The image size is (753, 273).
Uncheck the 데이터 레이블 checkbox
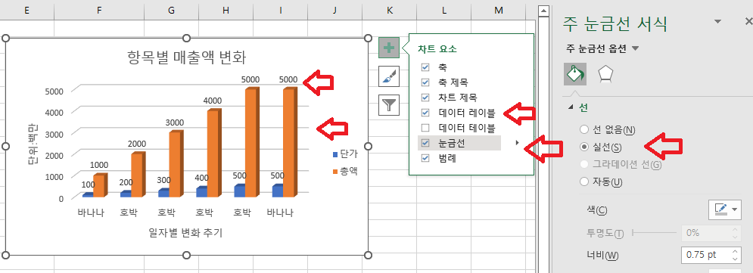(x=425, y=113)
